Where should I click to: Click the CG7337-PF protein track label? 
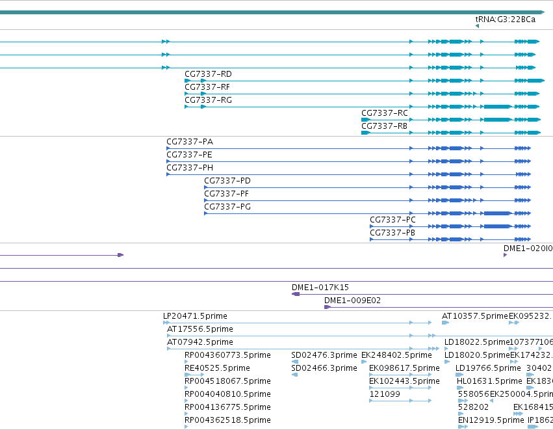pyautogui.click(x=226, y=194)
